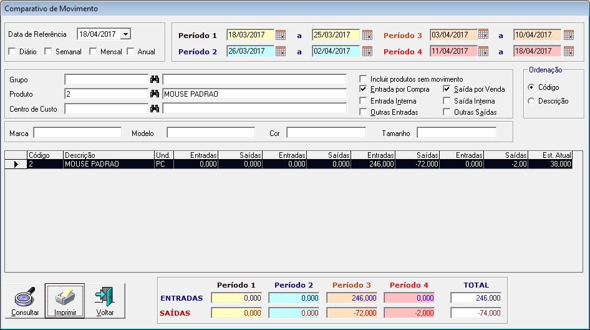Open calendar for Período 1 end date

(x=367, y=35)
